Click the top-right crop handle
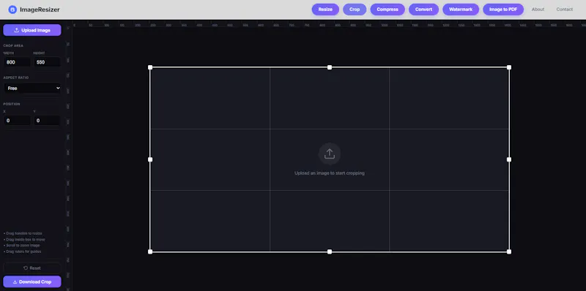 coord(509,67)
